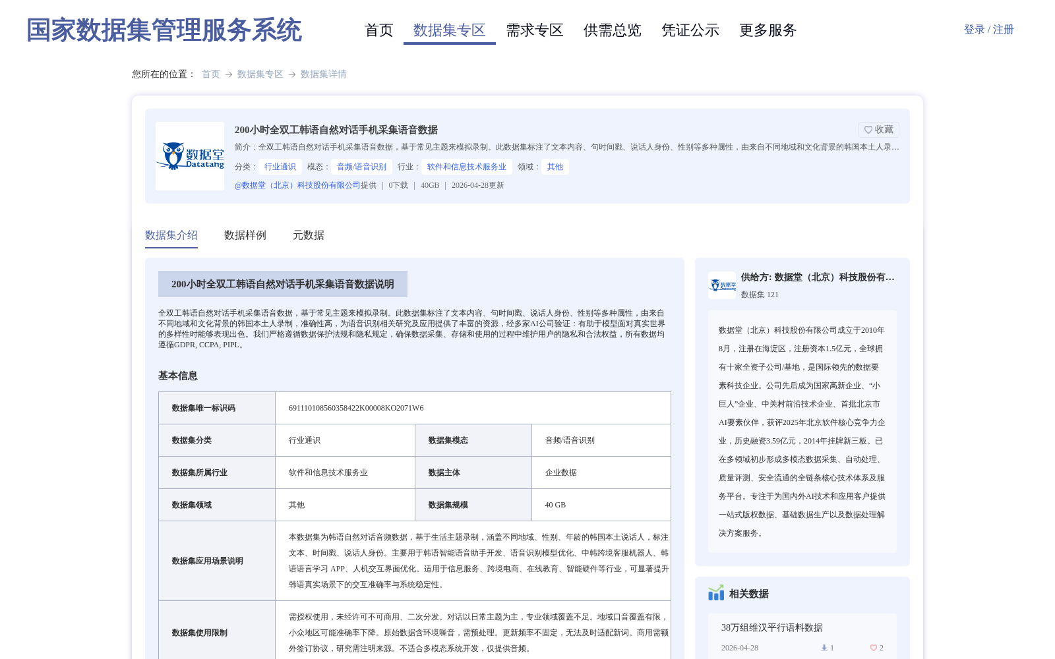The image size is (1055, 659).
Task: Go to 需求专区 in top navigation
Action: 535,30
